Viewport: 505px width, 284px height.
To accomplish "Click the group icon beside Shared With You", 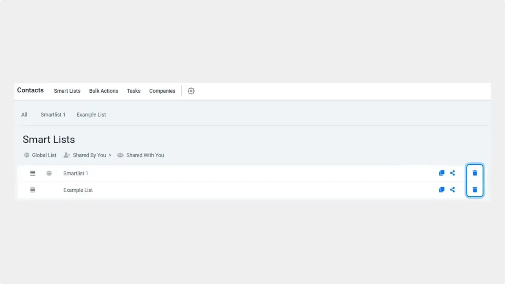I will 120,155.
